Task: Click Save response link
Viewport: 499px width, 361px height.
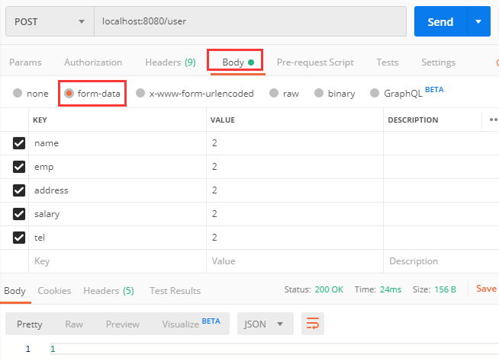Action: [486, 289]
